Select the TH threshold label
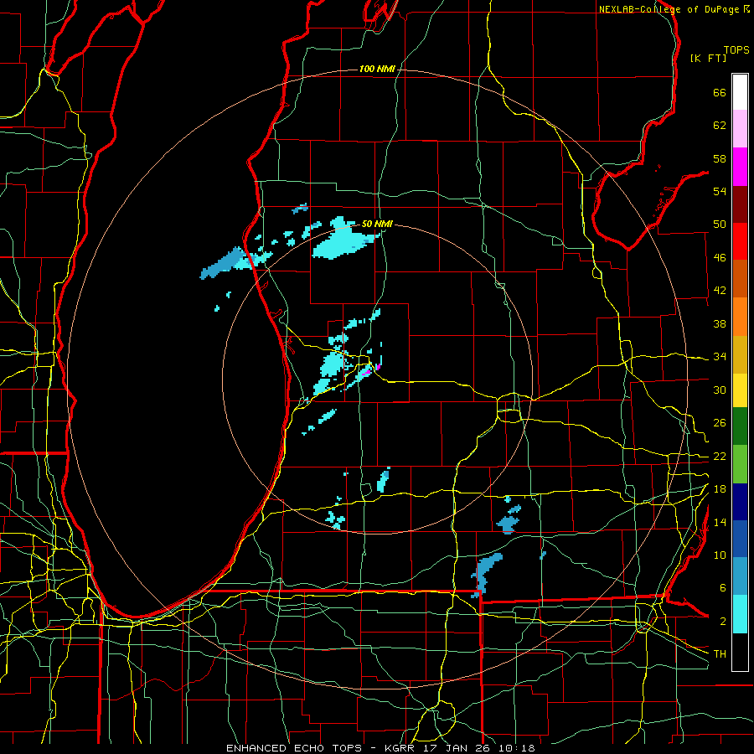This screenshot has width=754, height=754. pos(720,654)
